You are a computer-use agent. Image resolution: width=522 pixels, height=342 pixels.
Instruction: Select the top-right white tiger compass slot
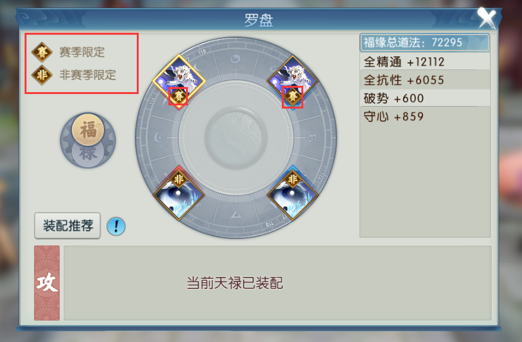click(293, 81)
